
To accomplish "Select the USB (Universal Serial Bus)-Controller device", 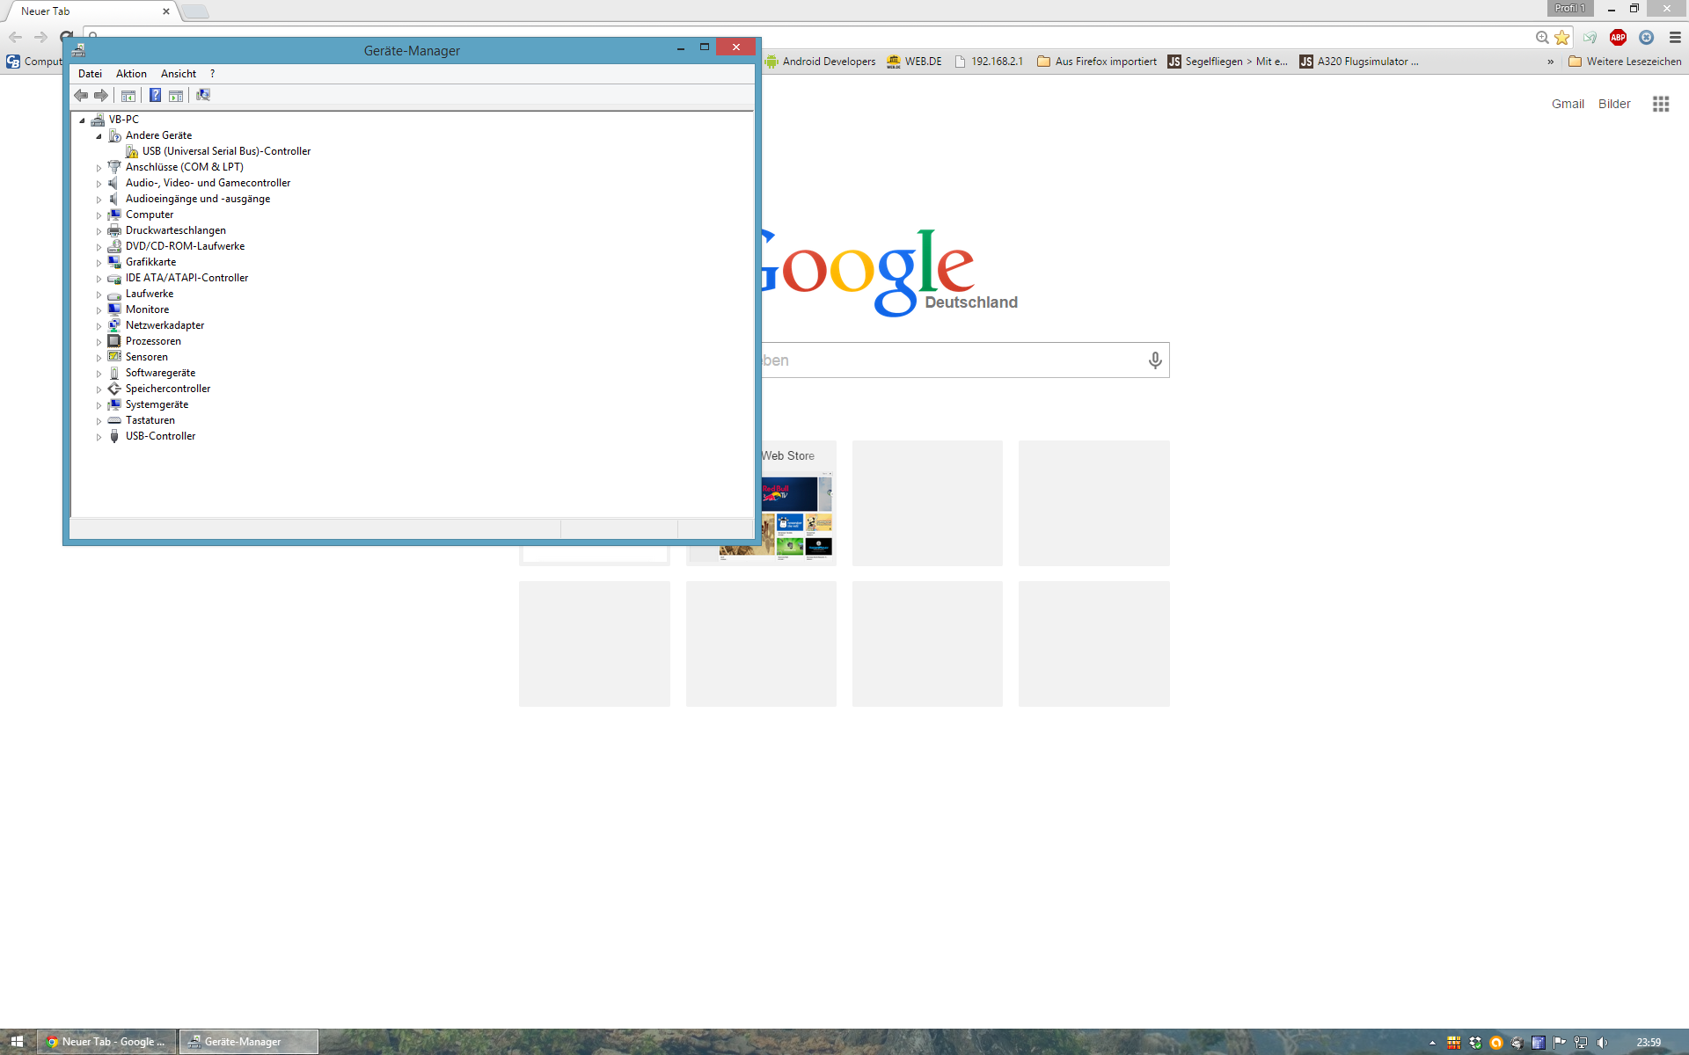I will point(226,151).
